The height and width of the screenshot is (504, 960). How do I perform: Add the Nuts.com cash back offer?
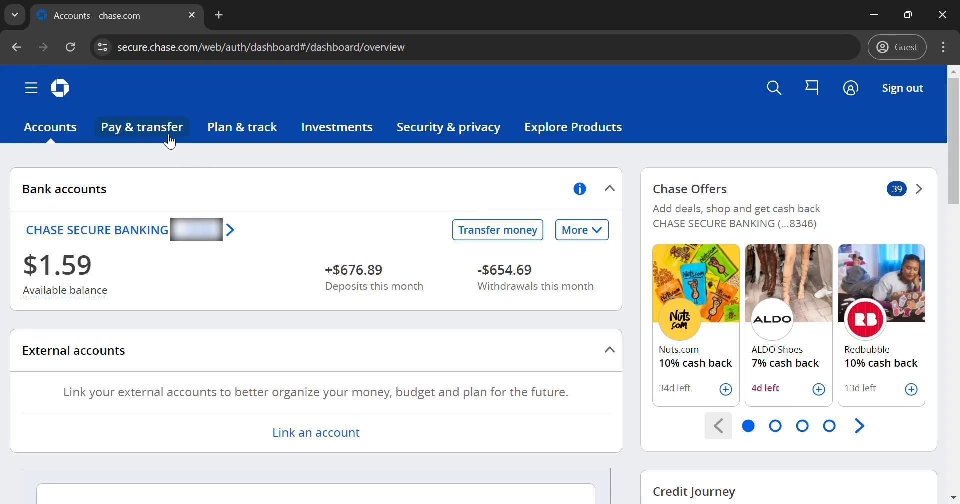tap(725, 389)
